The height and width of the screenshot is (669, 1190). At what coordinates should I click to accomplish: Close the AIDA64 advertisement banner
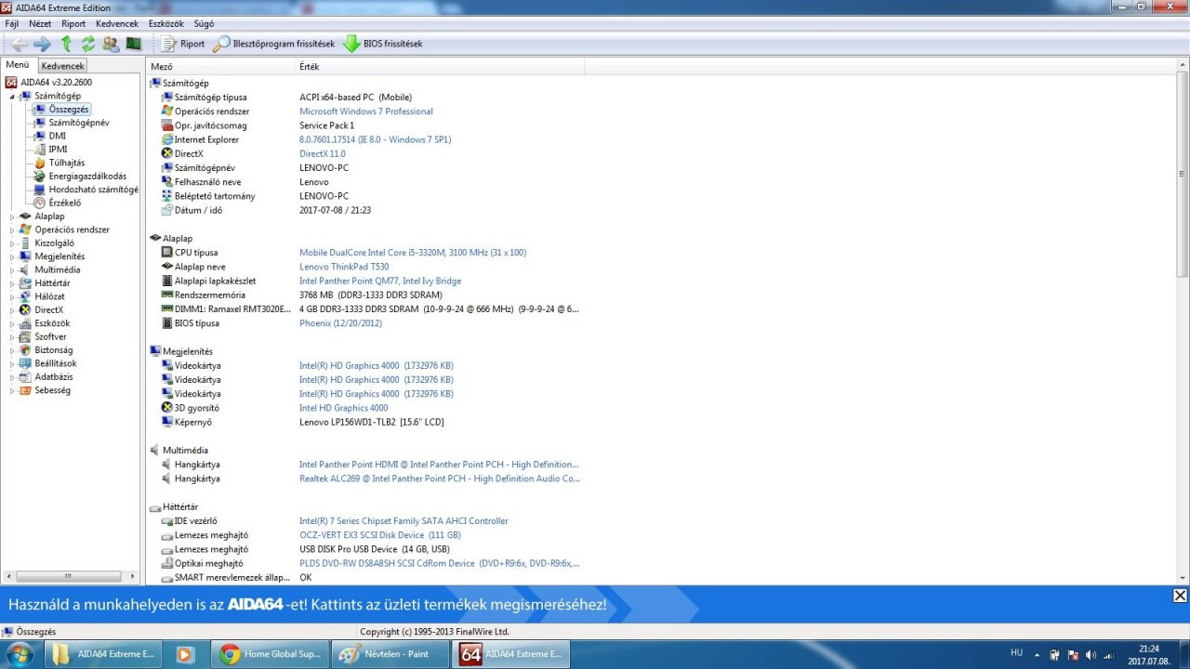1179,596
